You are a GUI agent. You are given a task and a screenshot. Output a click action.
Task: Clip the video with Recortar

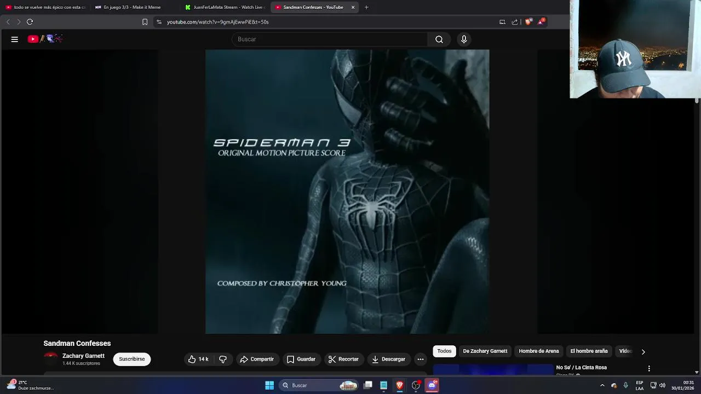coord(343,359)
